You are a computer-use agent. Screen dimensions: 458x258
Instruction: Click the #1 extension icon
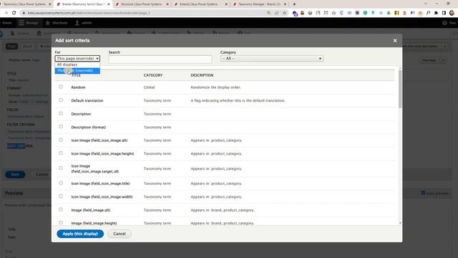click(412, 13)
